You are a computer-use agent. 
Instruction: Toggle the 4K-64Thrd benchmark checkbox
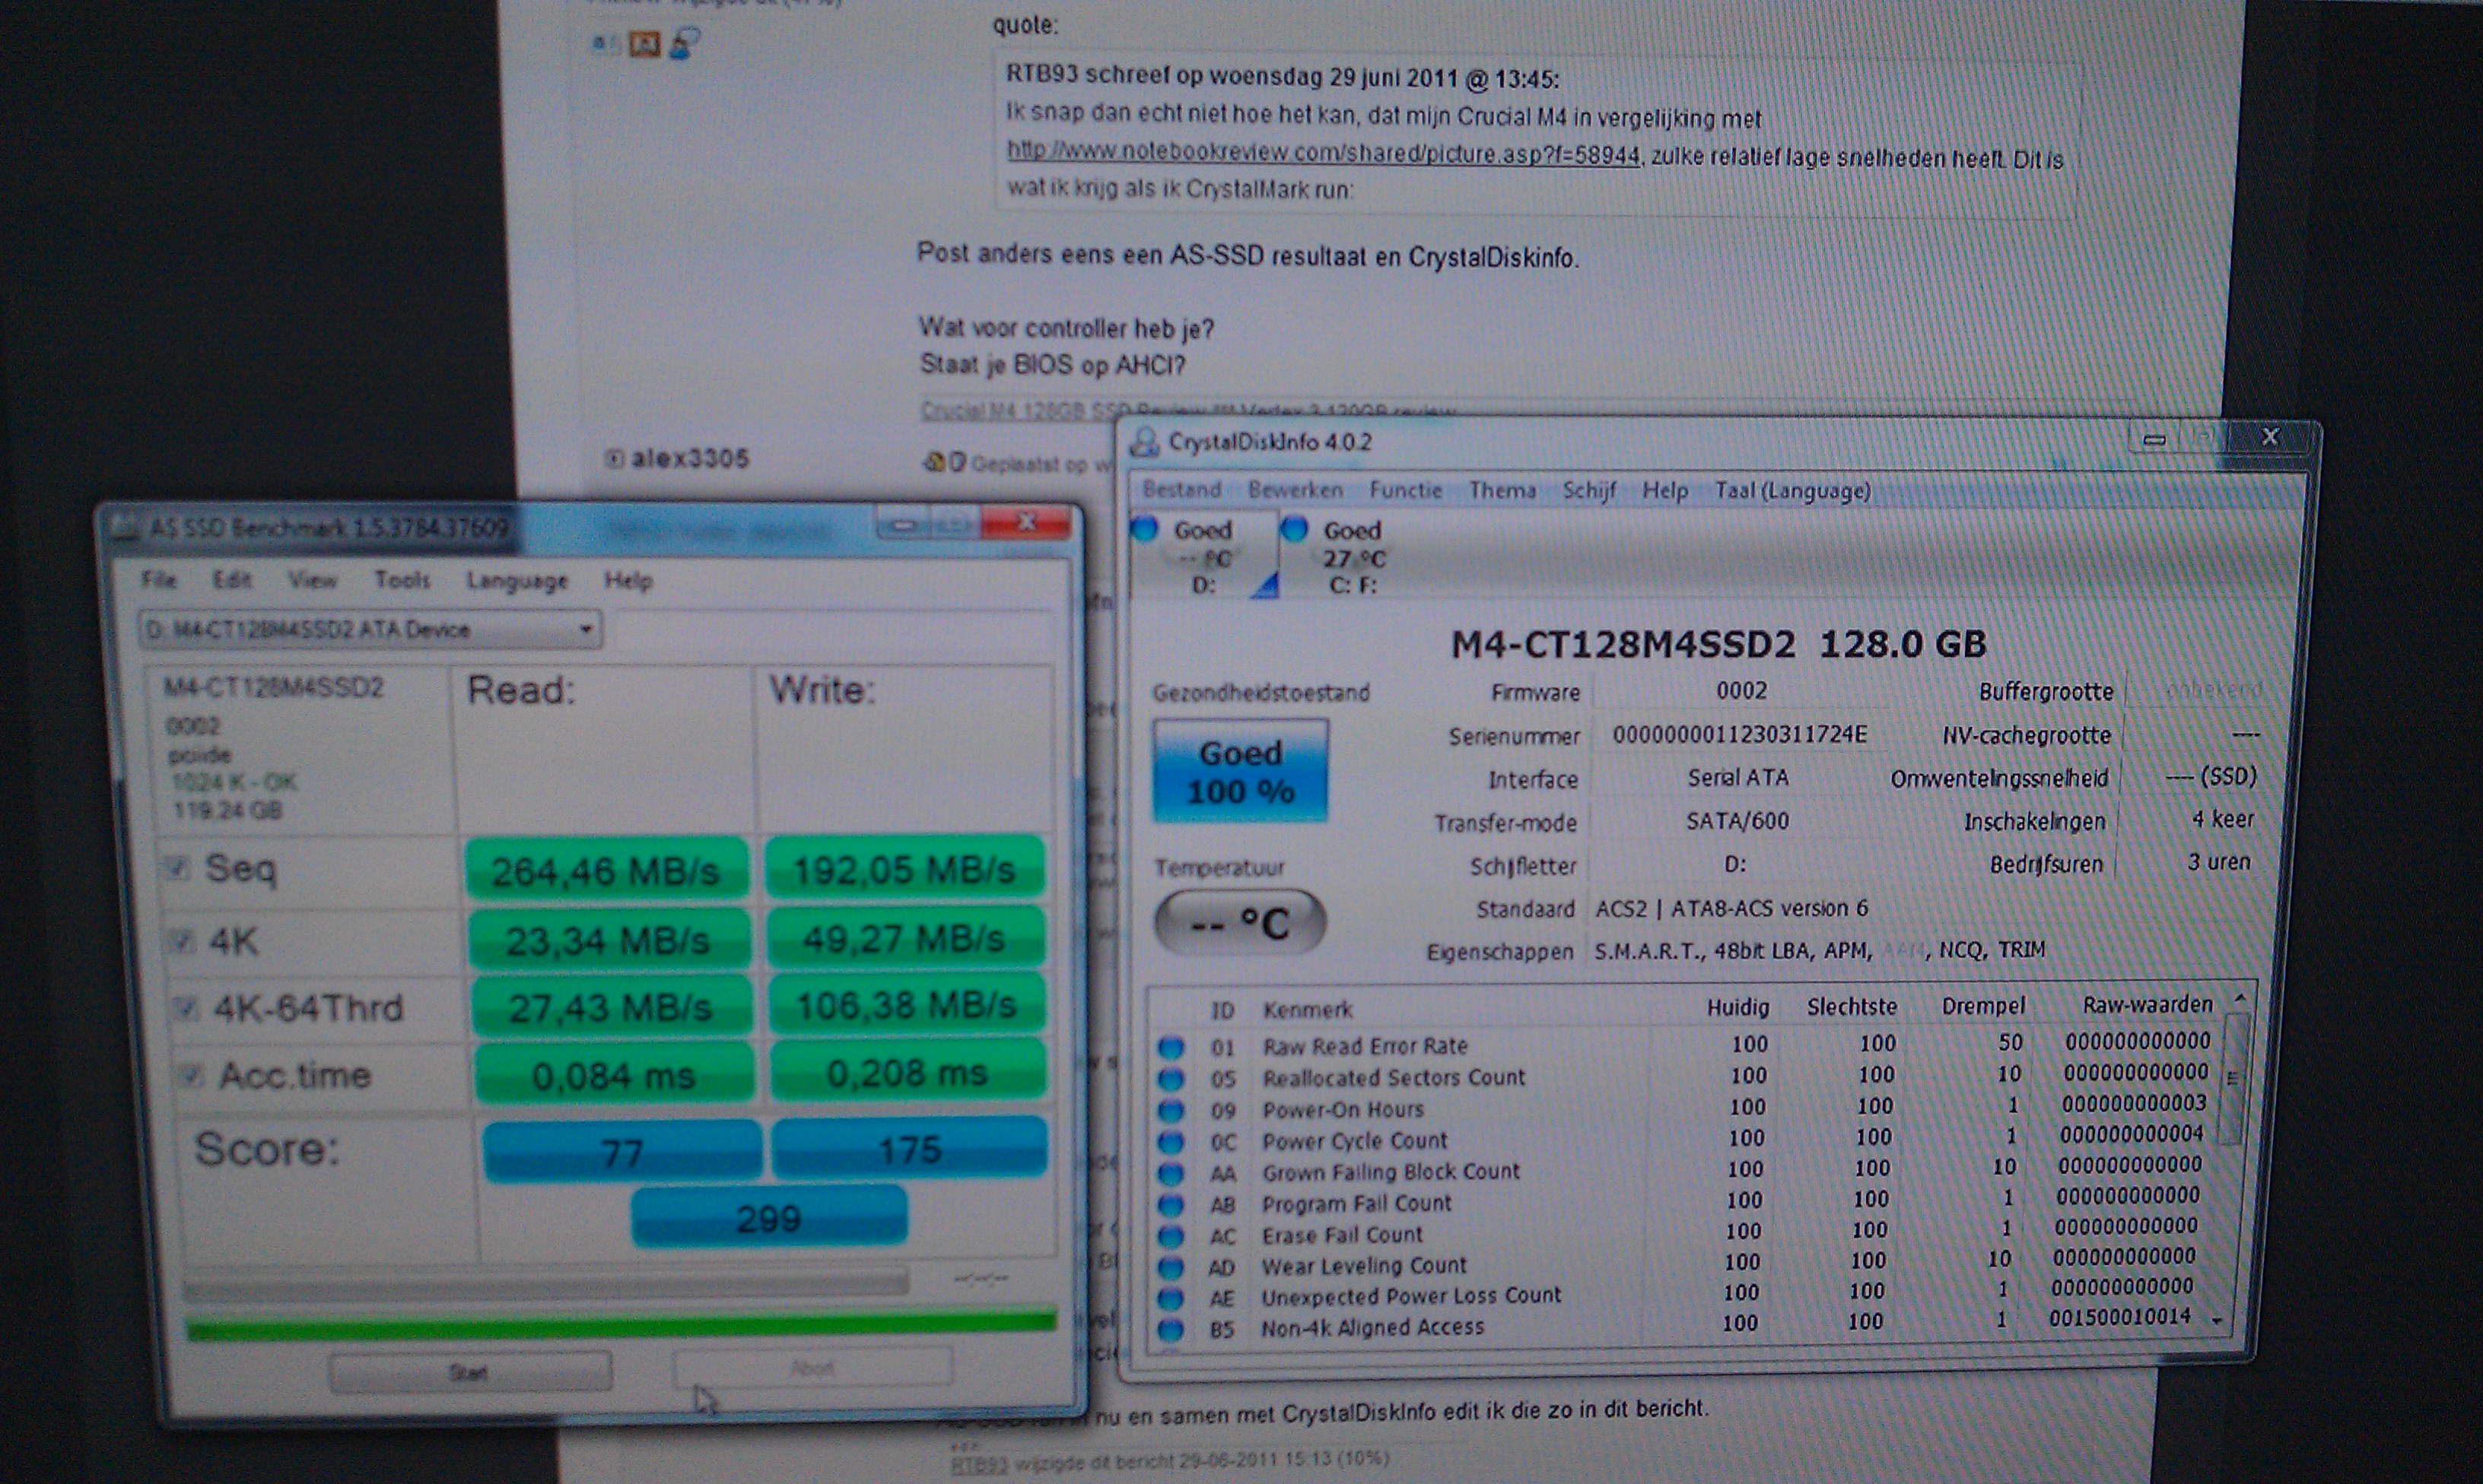pos(185,1007)
